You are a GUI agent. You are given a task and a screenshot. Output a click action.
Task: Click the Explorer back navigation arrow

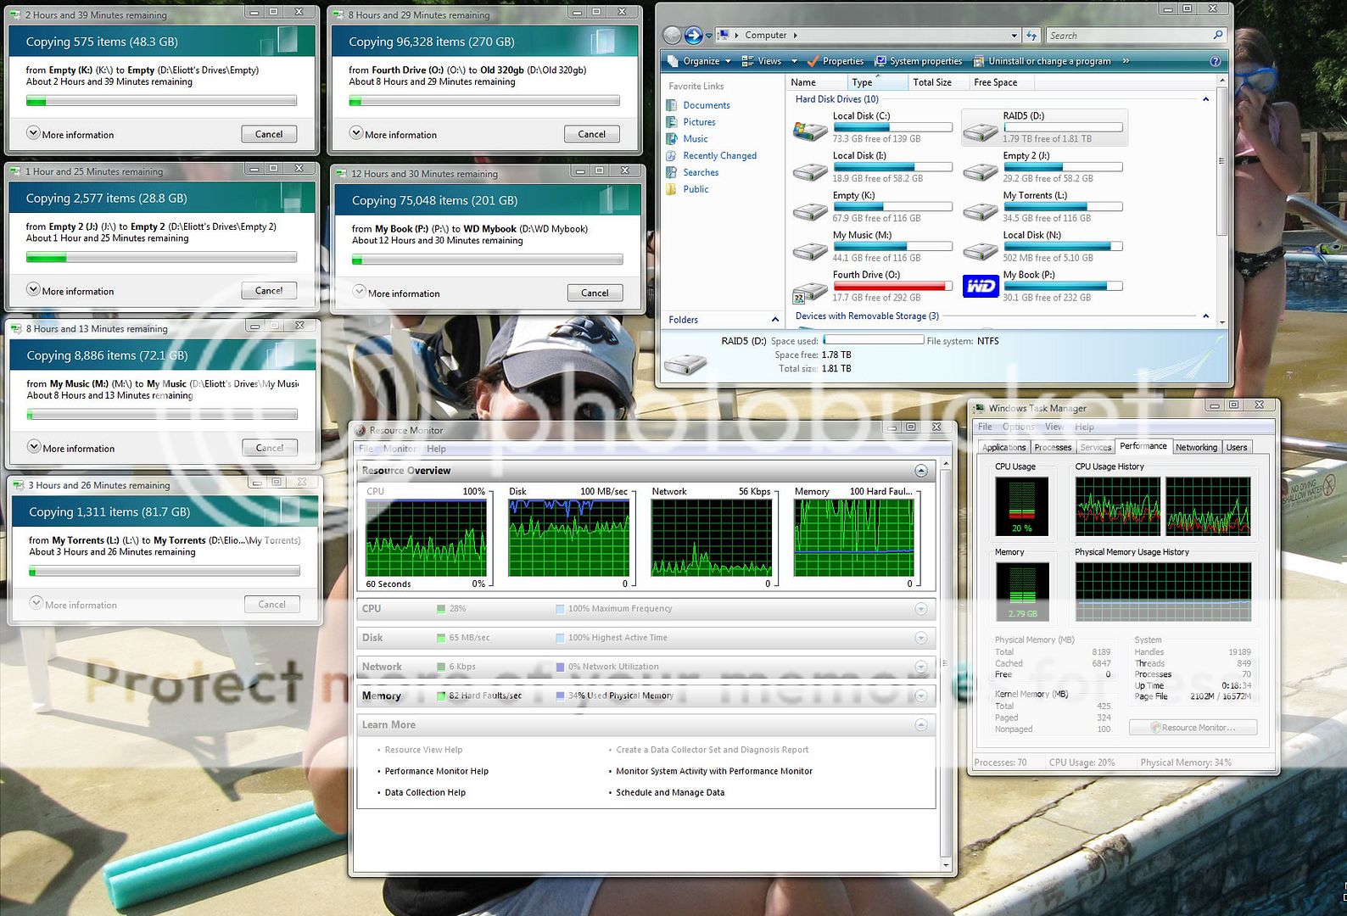pyautogui.click(x=672, y=36)
